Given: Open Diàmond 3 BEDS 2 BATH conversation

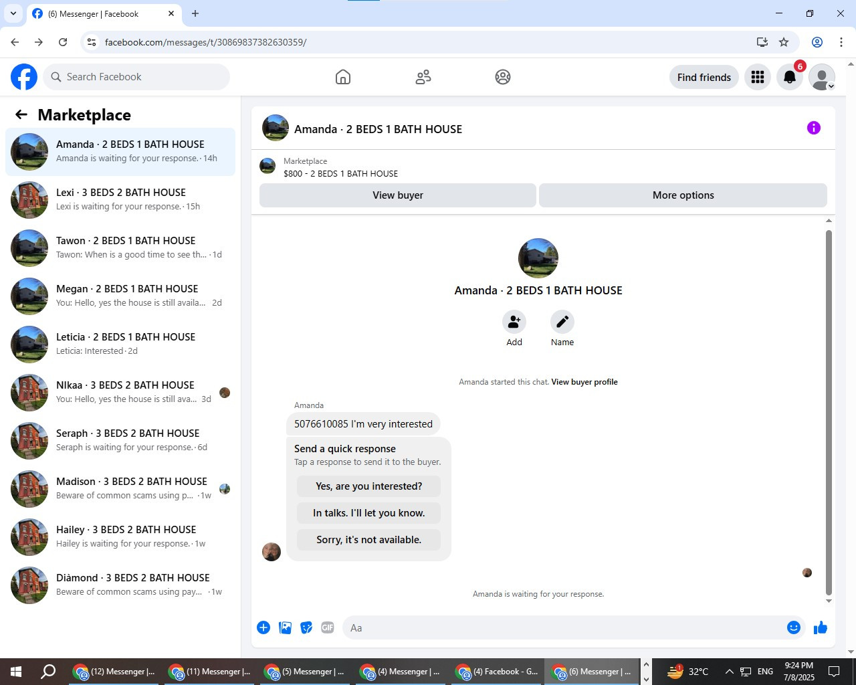Looking at the screenshot, I should [x=120, y=585].
